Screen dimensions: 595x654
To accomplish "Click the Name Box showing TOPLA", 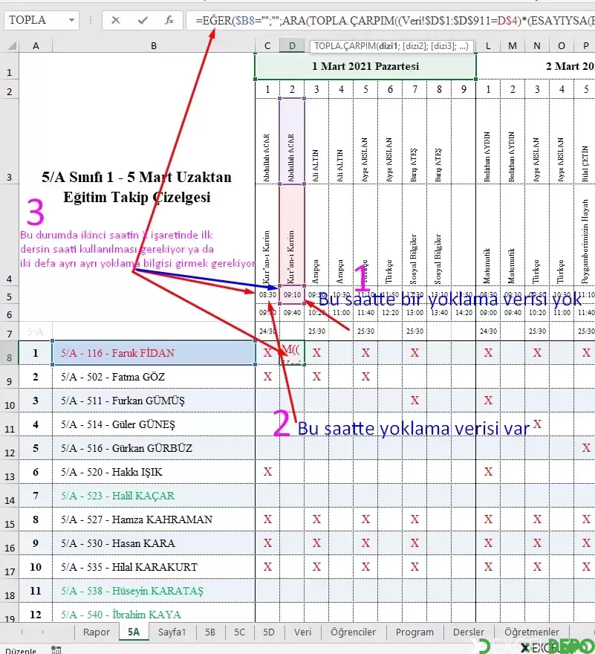I will pos(36,20).
